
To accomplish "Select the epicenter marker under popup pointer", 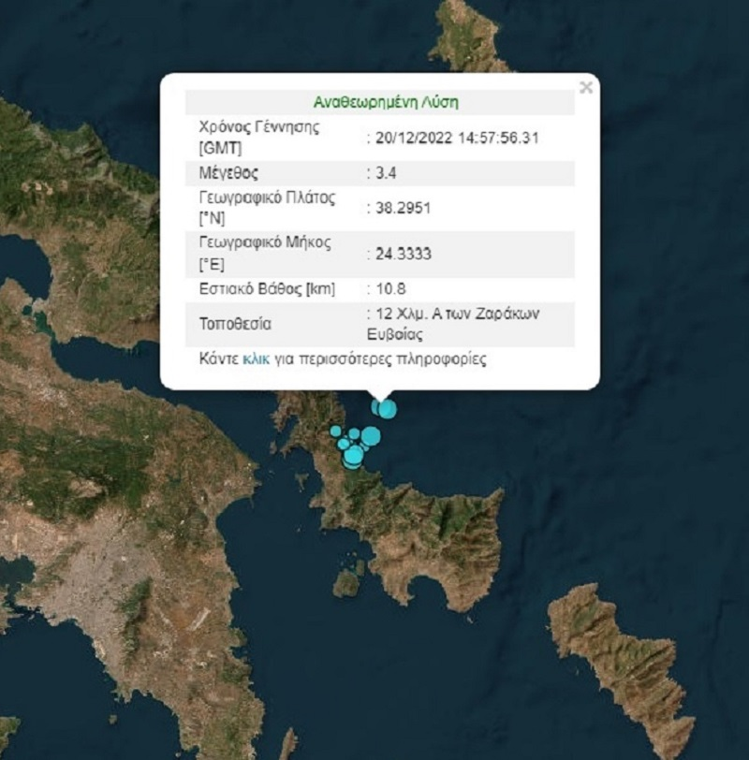I will tap(388, 409).
